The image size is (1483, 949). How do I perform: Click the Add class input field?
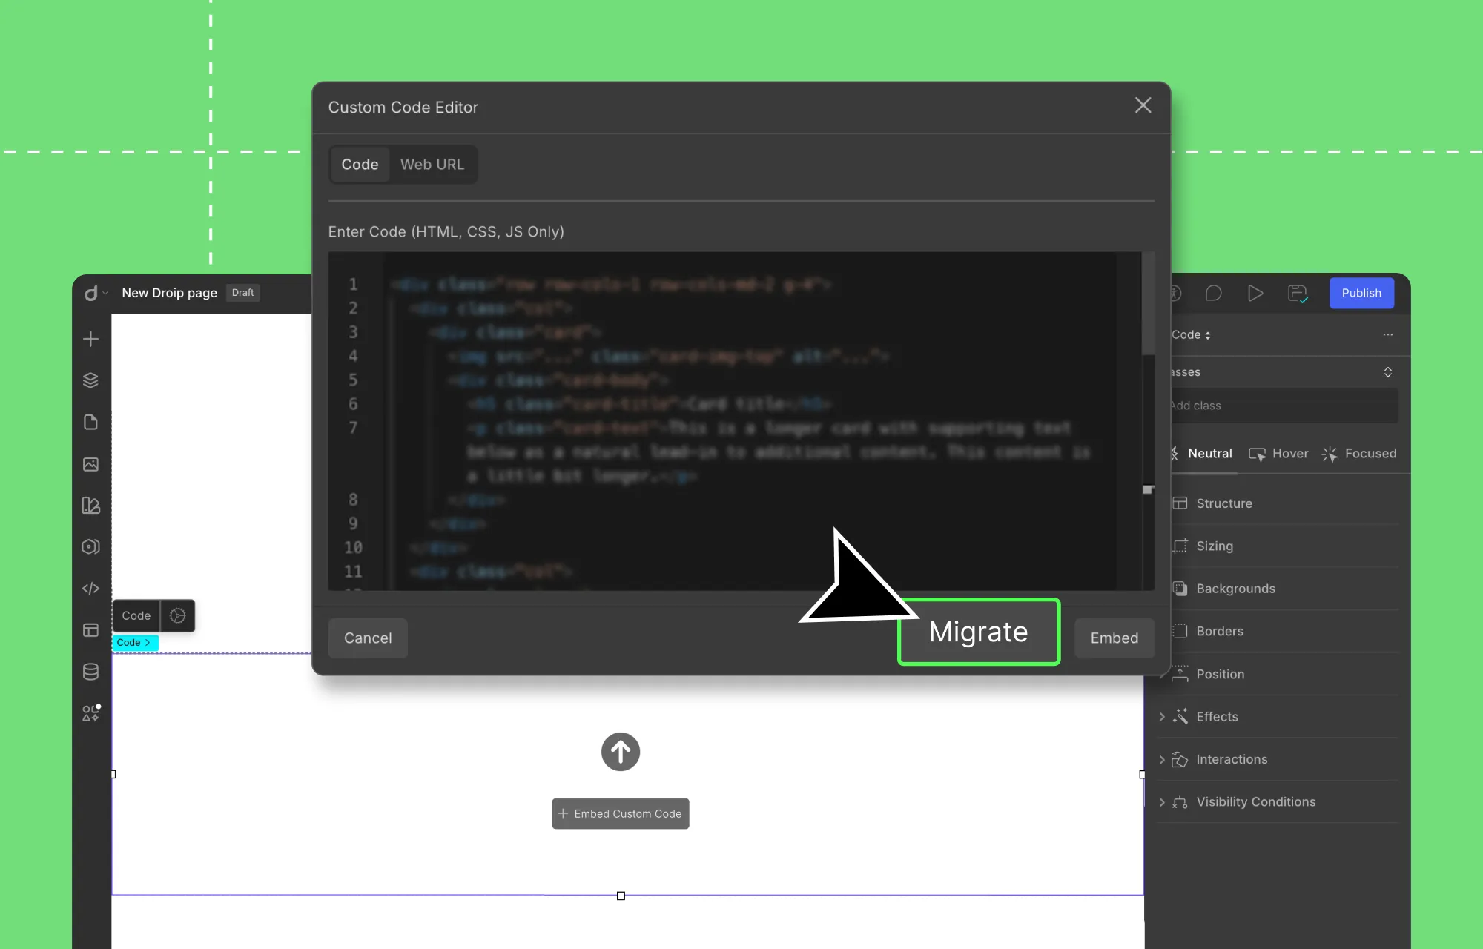1283,406
